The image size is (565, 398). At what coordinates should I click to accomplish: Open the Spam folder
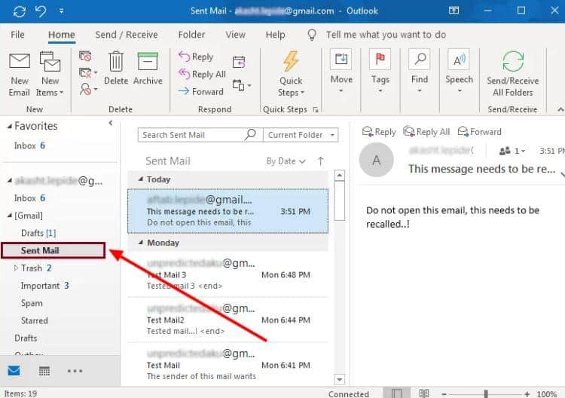point(32,303)
